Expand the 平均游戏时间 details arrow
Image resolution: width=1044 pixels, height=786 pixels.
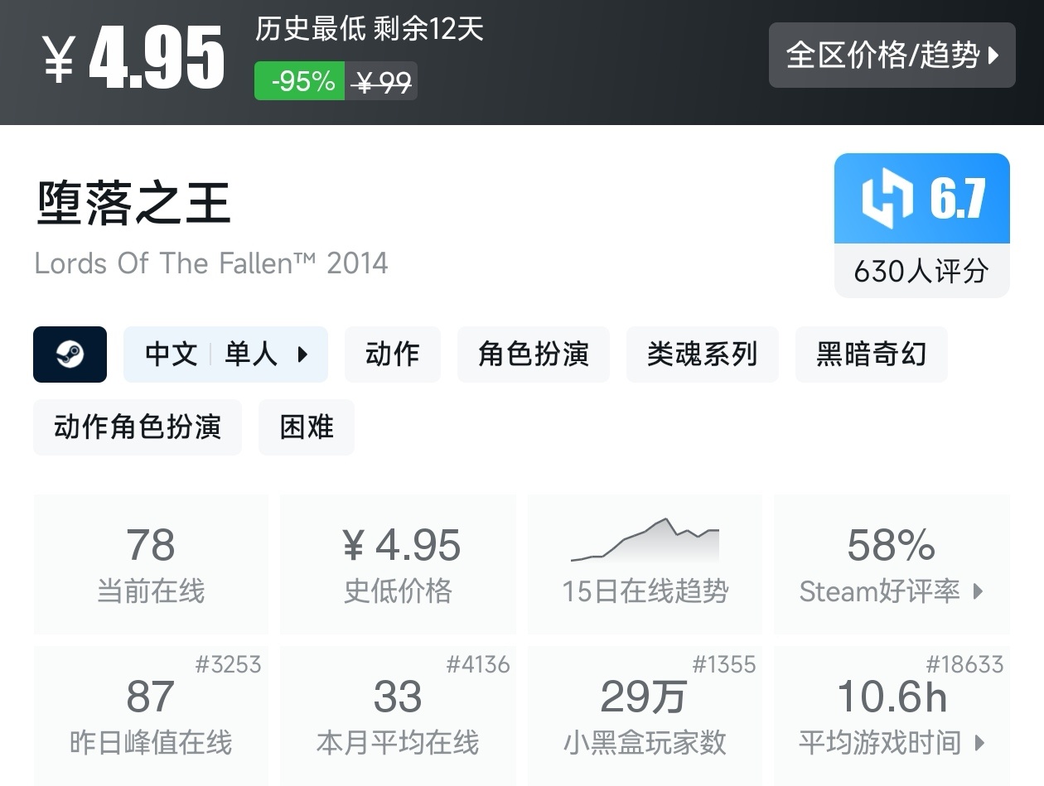click(979, 742)
